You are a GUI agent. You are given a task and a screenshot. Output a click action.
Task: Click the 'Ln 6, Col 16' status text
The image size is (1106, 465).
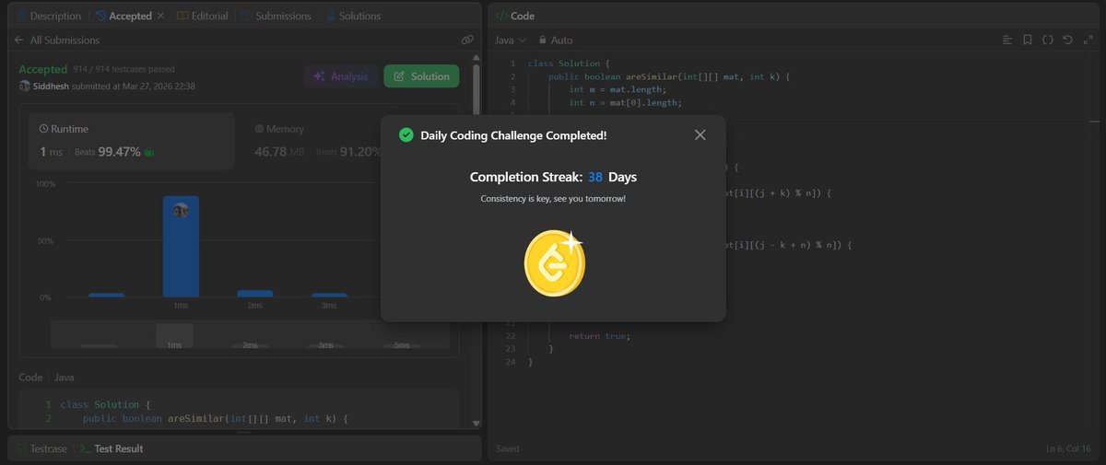(1070, 448)
